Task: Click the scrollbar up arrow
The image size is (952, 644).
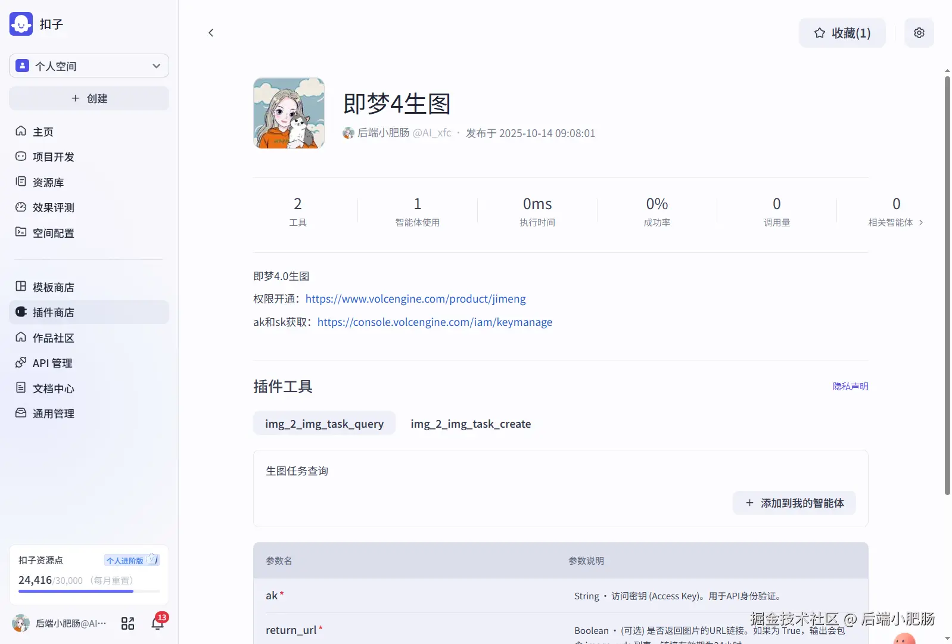Action: tap(947, 71)
